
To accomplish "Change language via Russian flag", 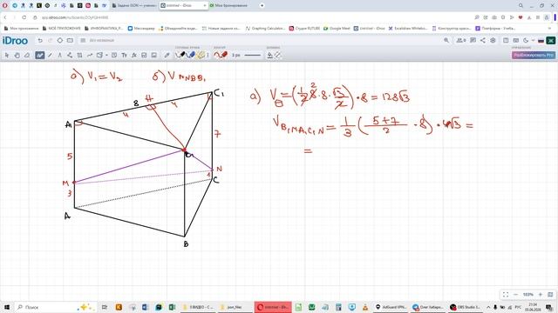I will [541, 41].
